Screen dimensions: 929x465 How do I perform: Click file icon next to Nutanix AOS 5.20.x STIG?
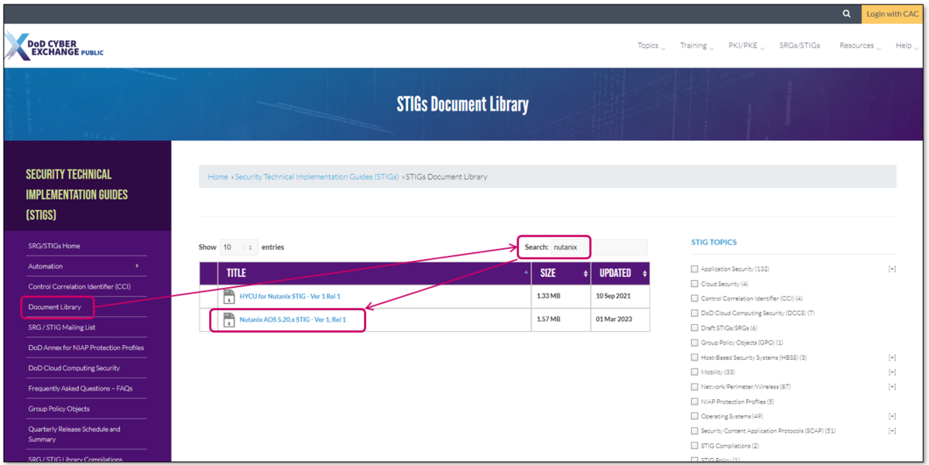[229, 320]
